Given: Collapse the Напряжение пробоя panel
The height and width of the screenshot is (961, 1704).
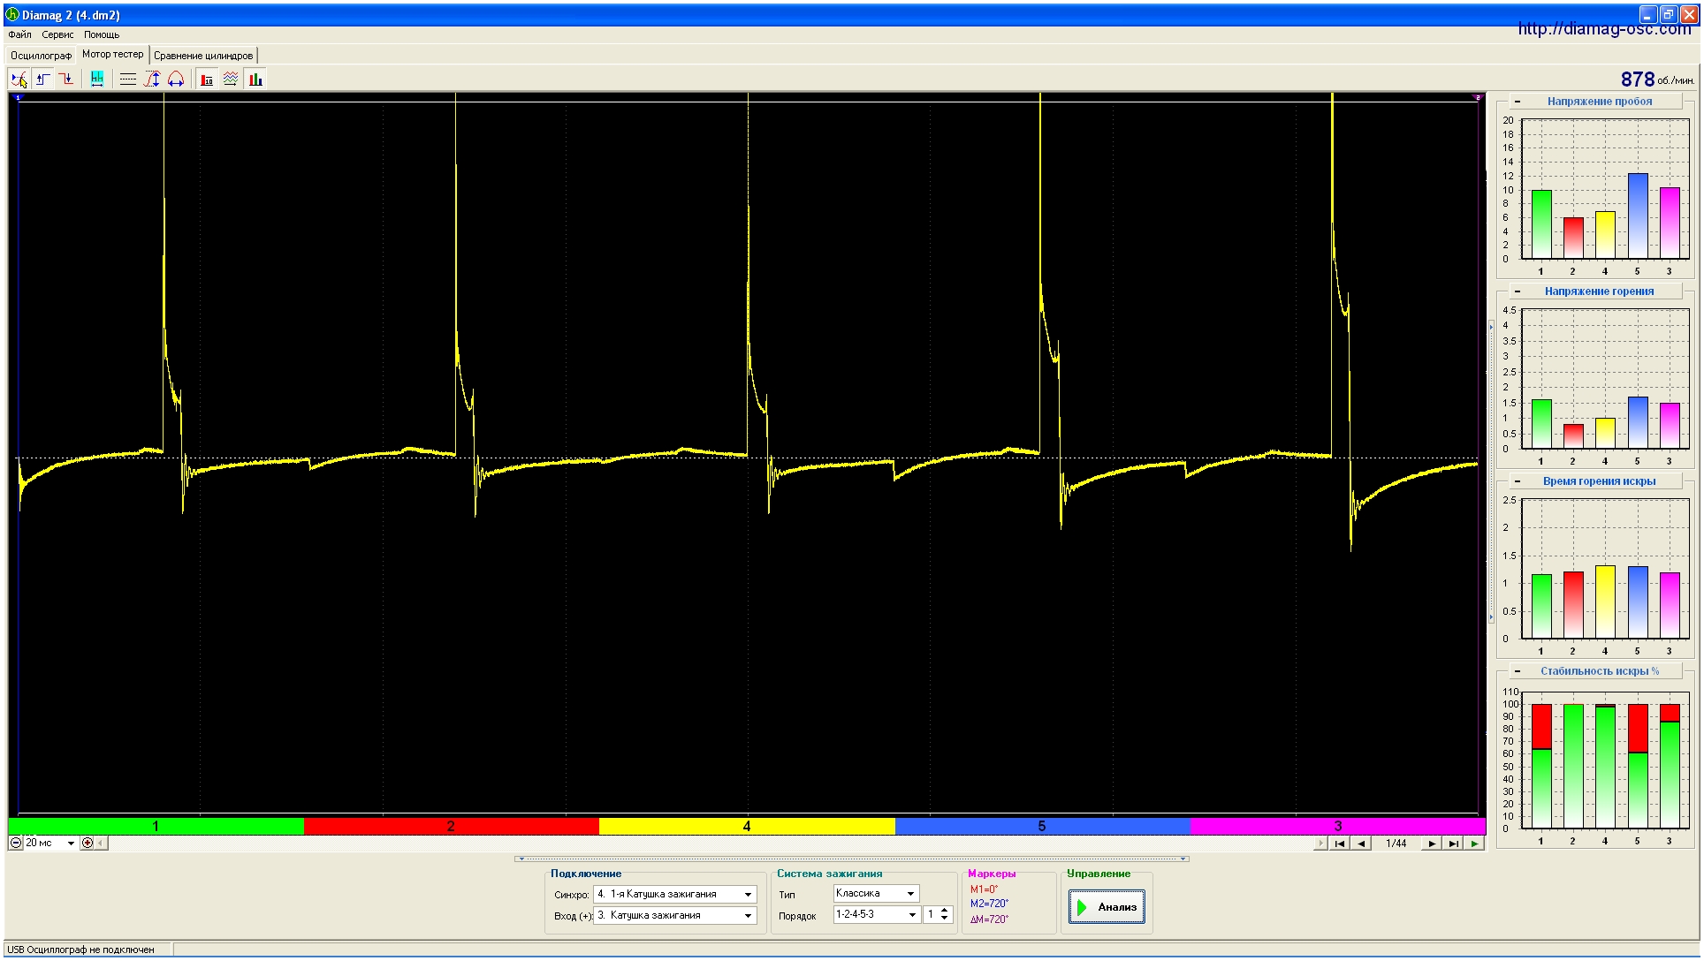Looking at the screenshot, I should [x=1518, y=102].
